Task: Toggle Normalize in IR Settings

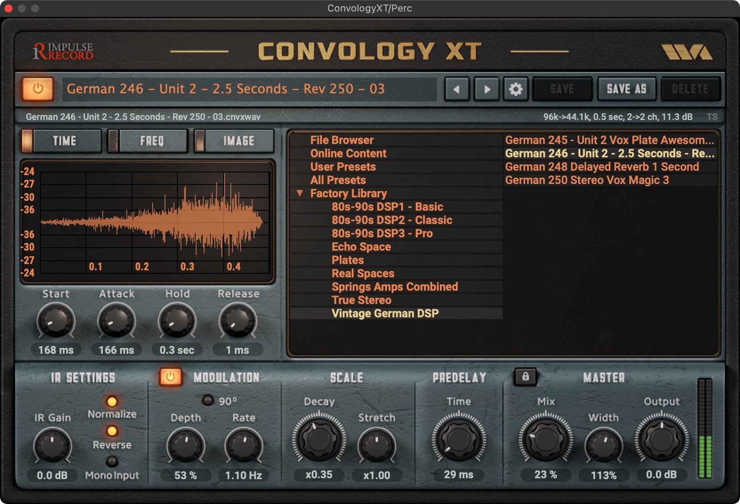Action: click(112, 401)
